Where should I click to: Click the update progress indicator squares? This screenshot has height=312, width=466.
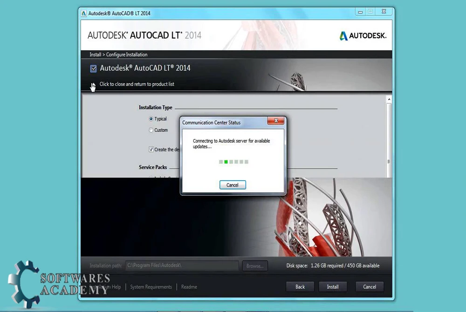233,162
